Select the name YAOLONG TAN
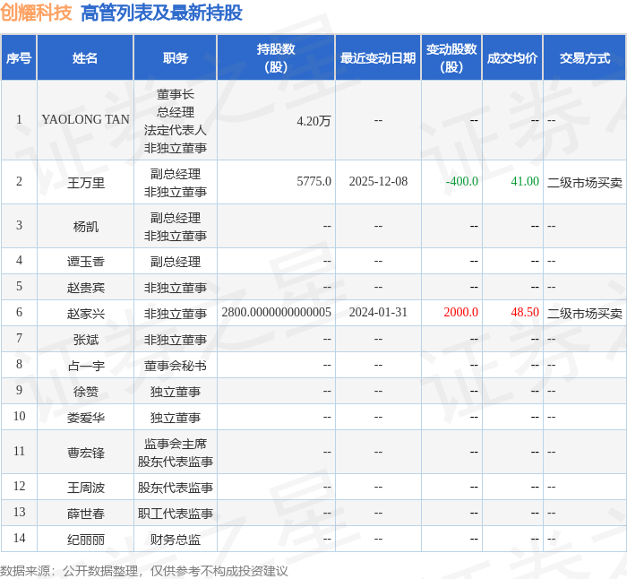 (85, 119)
